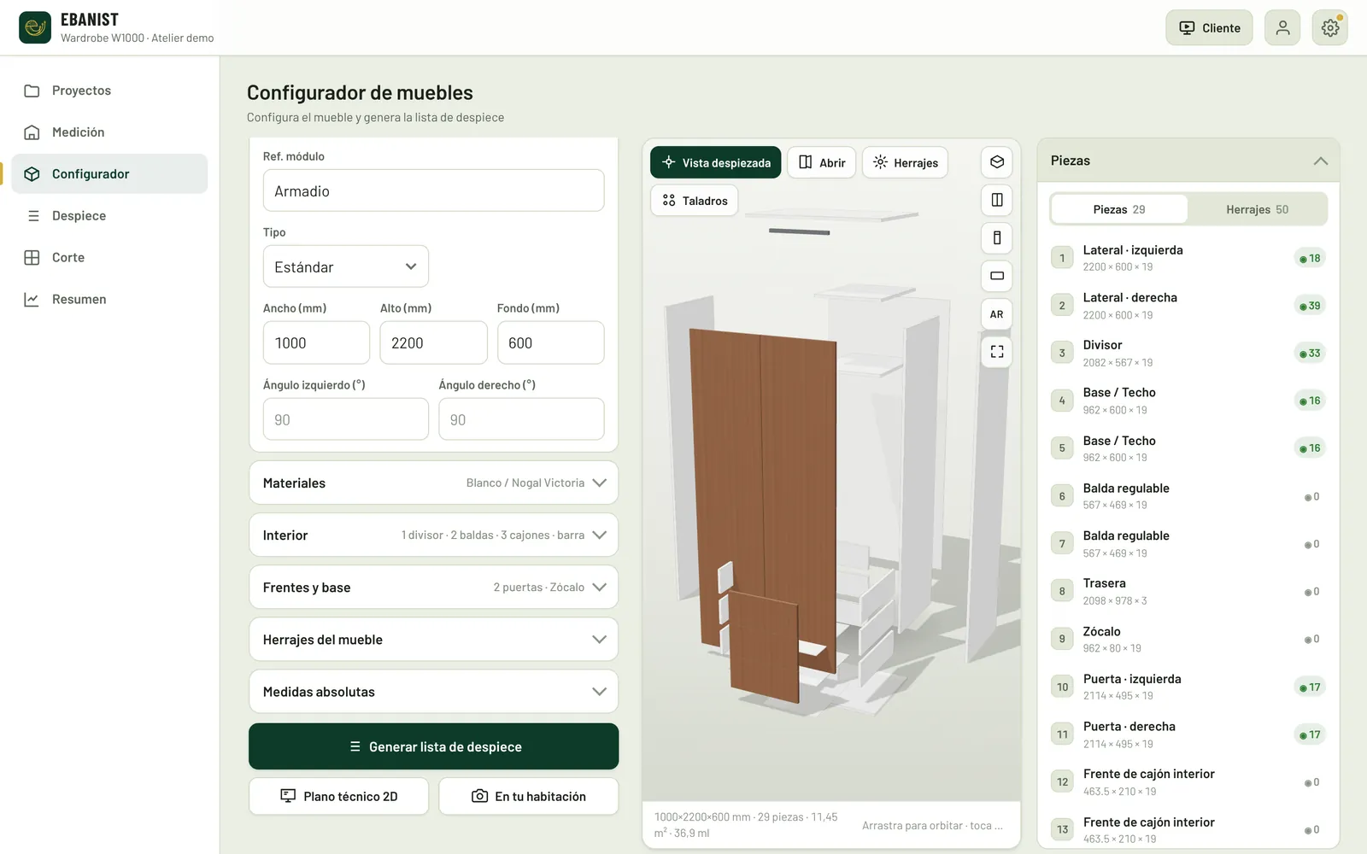Toggle Taladros drill holes display
This screenshot has height=854, width=1367.
pyautogui.click(x=695, y=201)
